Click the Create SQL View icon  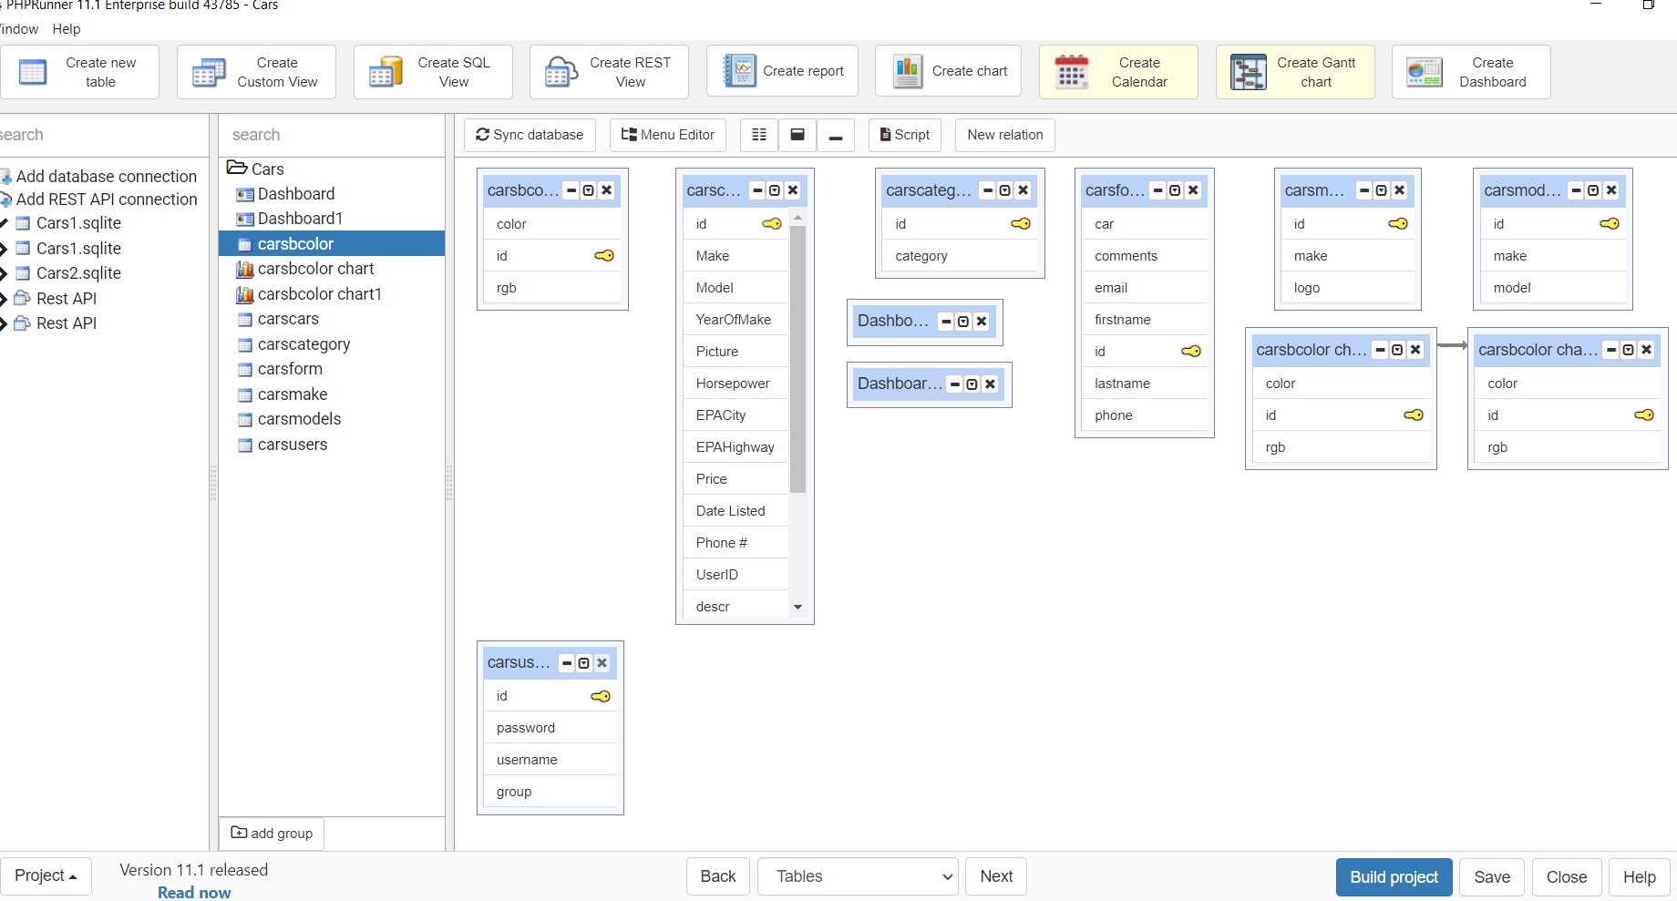tap(386, 72)
